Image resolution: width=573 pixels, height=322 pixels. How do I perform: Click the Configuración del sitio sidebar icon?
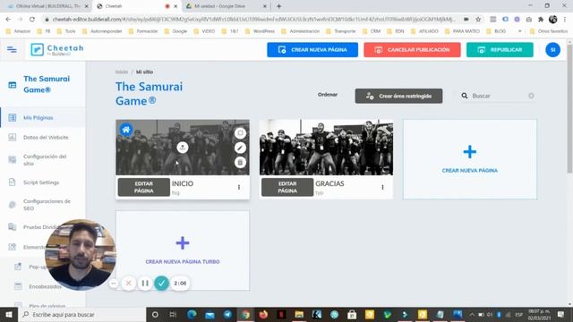click(x=12, y=160)
